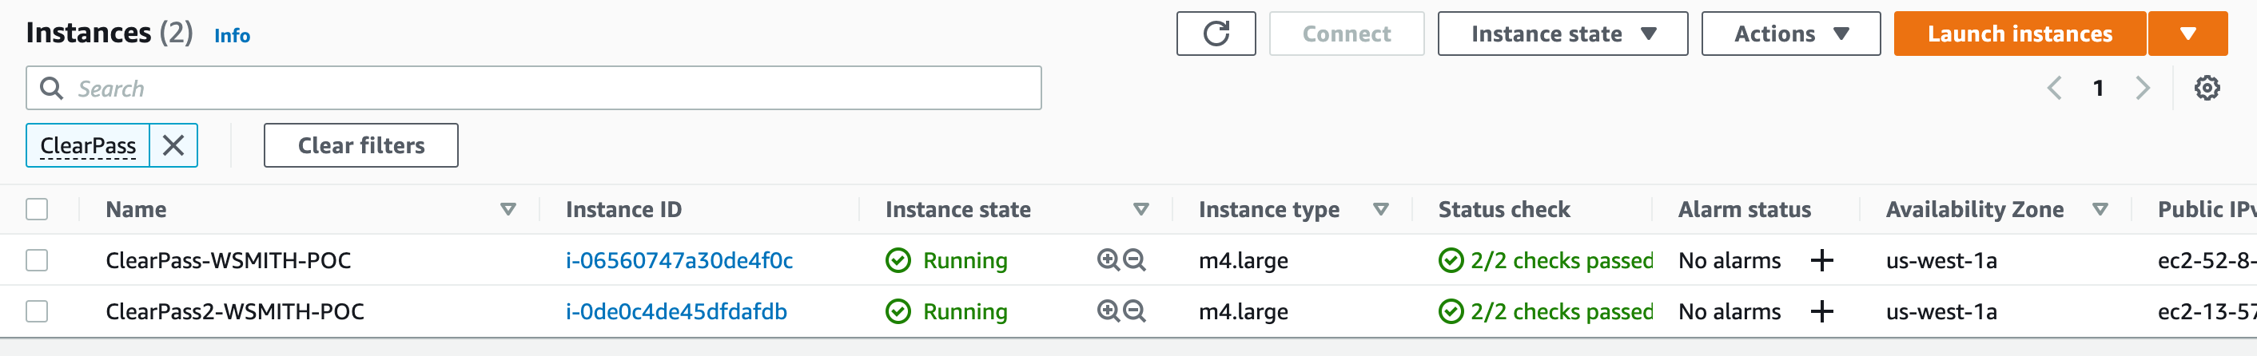Tick the ClearPass2-WSMITH-POC row checkbox

coord(37,311)
